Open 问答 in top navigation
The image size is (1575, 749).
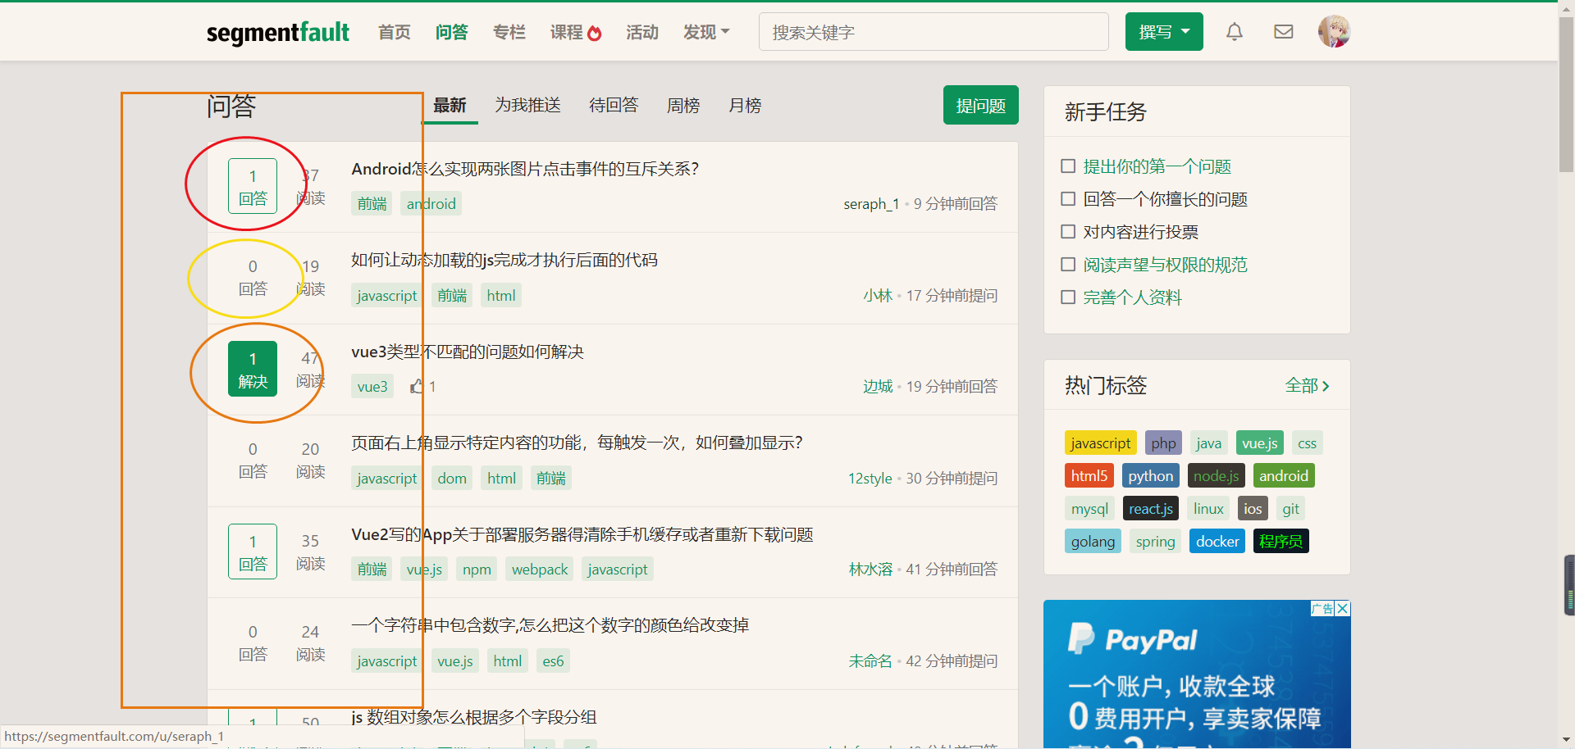451,32
